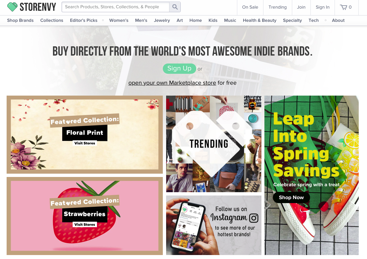Image resolution: width=367 pixels, height=259 pixels.
Task: Expand the Editor's Picks submenu arrow
Action: (x=103, y=20)
